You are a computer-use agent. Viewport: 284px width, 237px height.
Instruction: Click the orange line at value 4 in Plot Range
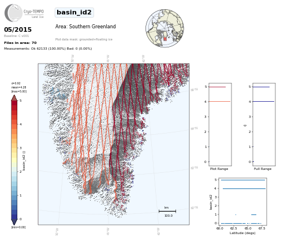219,101
